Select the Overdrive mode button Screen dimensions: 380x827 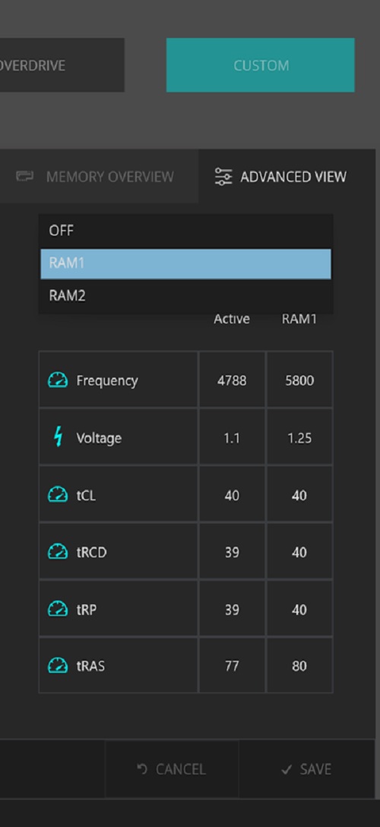(x=62, y=65)
